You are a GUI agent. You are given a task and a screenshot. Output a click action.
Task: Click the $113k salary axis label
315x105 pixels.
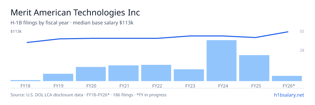pos(16,31)
